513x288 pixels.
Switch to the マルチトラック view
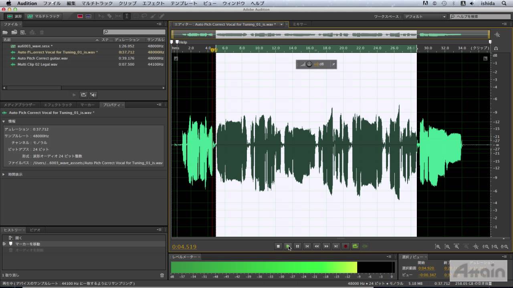[x=44, y=16]
